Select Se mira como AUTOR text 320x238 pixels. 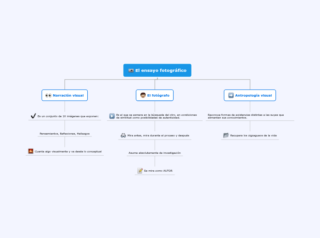coord(158,171)
